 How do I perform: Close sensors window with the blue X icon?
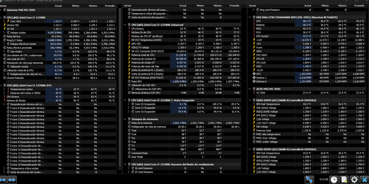click(364, 180)
